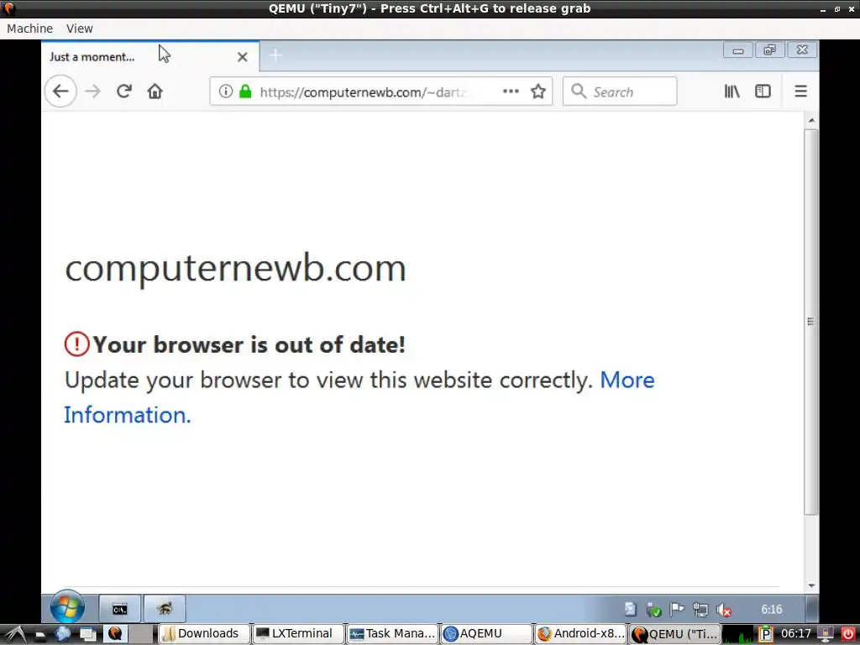Launch the web browser globe in host panel
This screenshot has height=645, width=860.
(x=63, y=634)
